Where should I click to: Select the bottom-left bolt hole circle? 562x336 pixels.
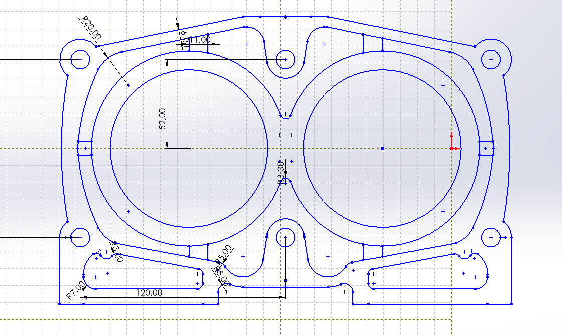tap(80, 237)
